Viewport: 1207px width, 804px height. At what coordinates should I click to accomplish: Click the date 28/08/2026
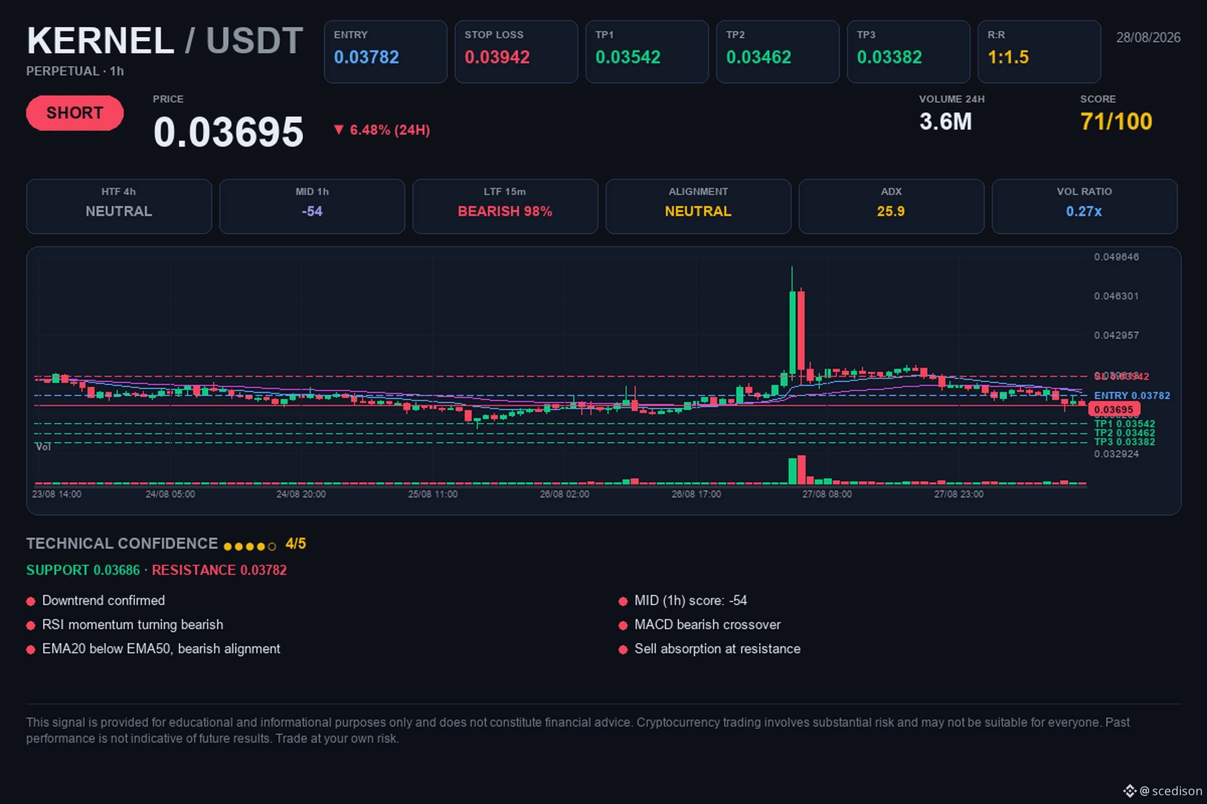click(1149, 37)
